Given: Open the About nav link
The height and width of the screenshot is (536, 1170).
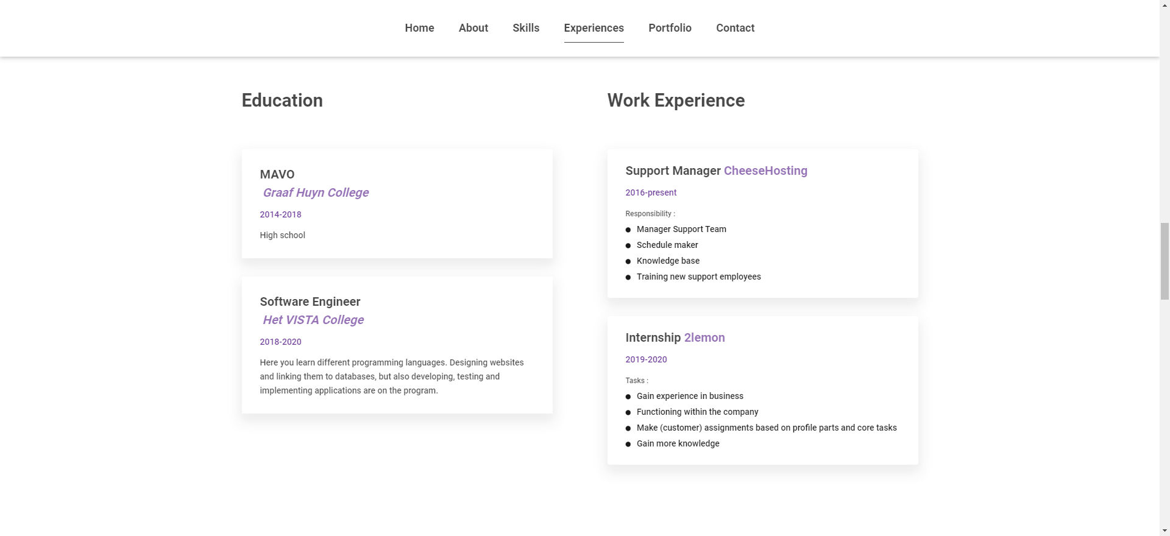Looking at the screenshot, I should (x=473, y=28).
